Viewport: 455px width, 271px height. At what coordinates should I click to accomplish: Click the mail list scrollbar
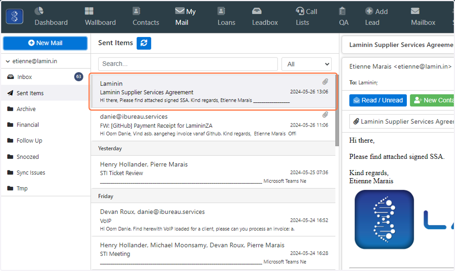pos(337,110)
